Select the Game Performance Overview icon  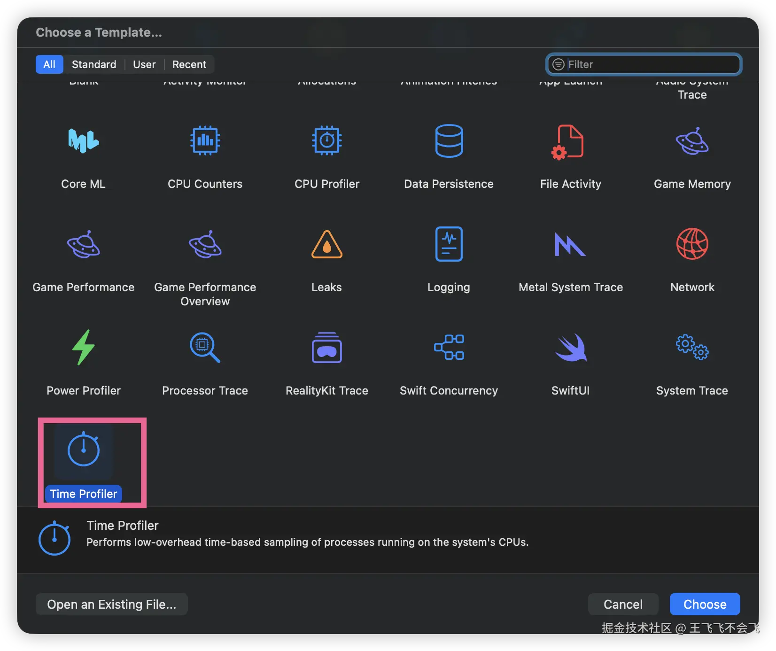205,244
